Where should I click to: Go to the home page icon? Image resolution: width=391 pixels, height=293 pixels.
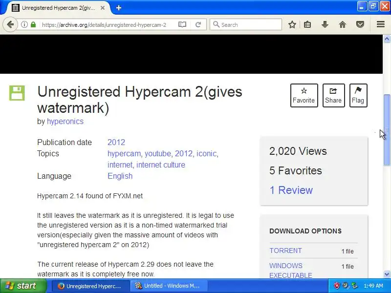[x=343, y=24]
